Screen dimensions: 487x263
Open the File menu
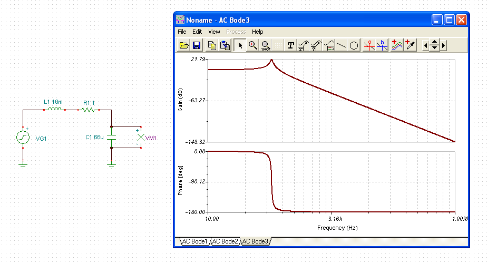click(182, 32)
